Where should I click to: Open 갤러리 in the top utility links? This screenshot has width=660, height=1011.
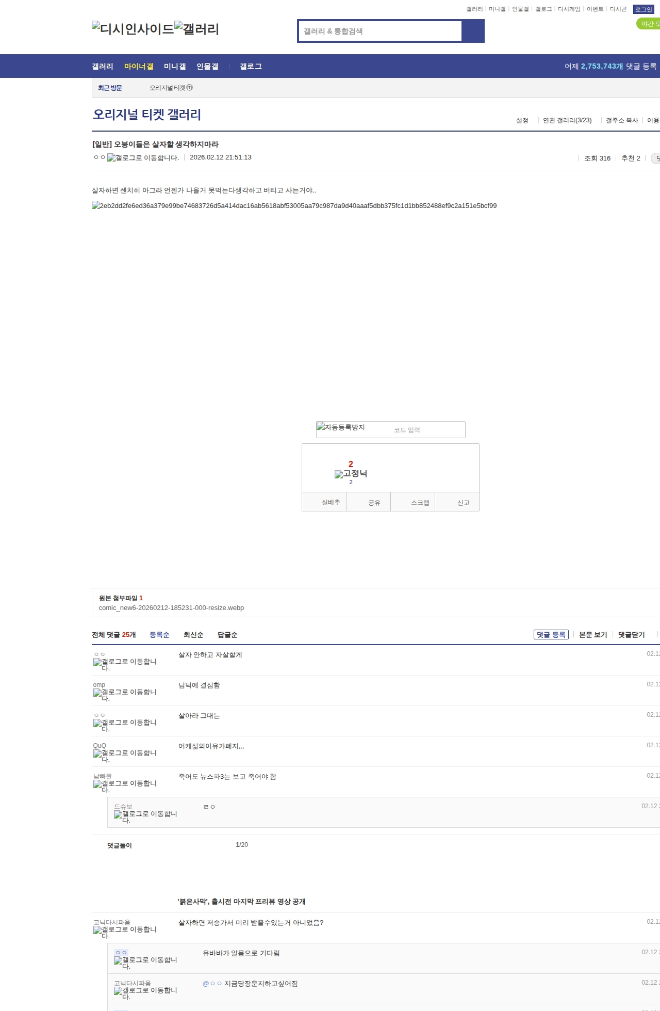click(x=474, y=9)
